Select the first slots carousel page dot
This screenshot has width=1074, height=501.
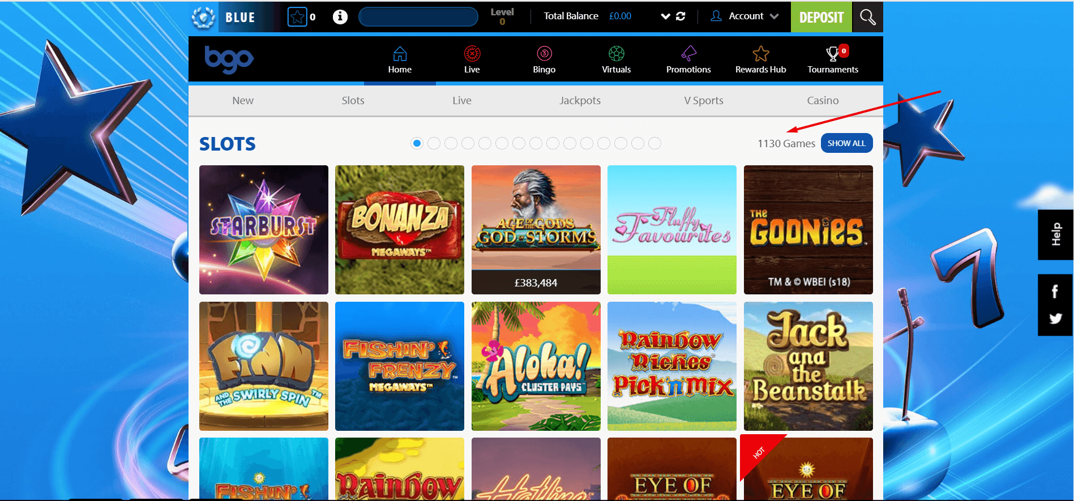pos(417,143)
